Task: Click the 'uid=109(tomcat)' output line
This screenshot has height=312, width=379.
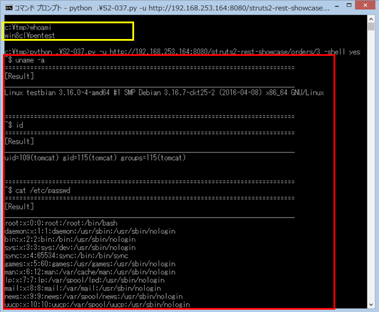Action: click(95, 158)
